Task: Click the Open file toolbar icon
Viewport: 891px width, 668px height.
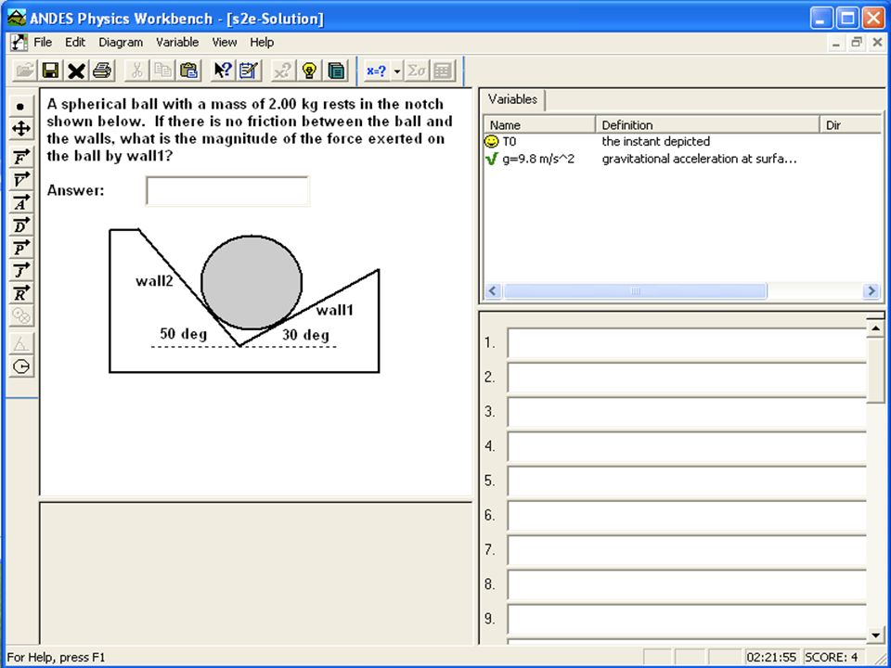Action: coord(24,71)
